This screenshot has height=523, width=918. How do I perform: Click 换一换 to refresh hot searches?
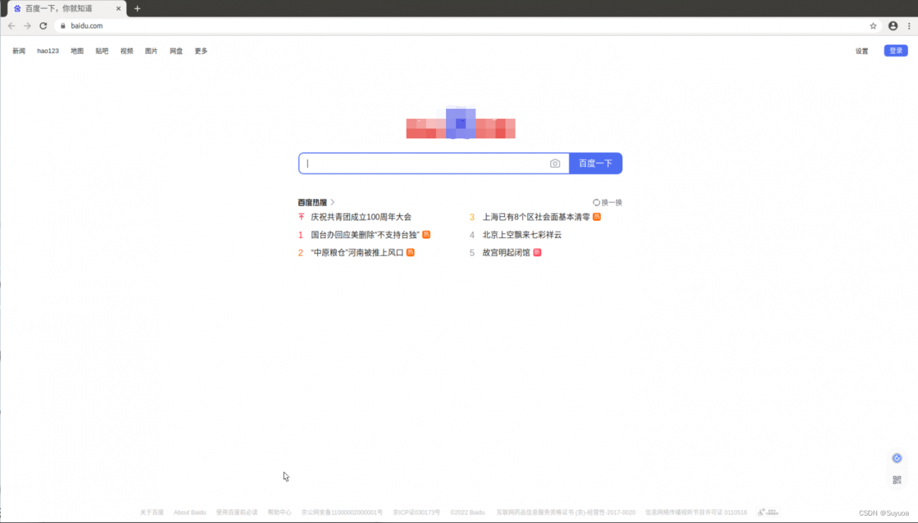[612, 203]
